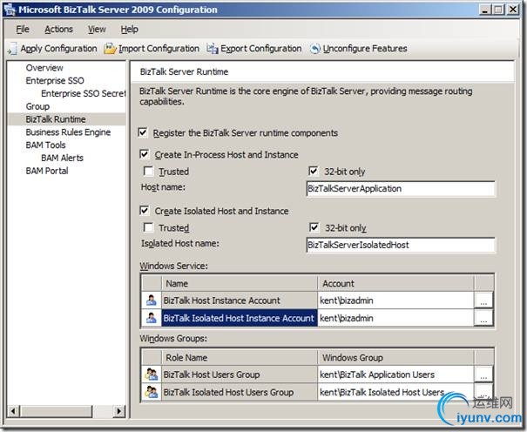Select Overview in the navigation tree
Screen dimensions: 527x432
(44, 68)
